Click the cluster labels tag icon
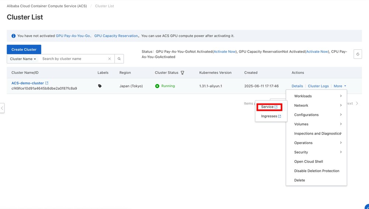The image size is (369, 209). pos(100,86)
